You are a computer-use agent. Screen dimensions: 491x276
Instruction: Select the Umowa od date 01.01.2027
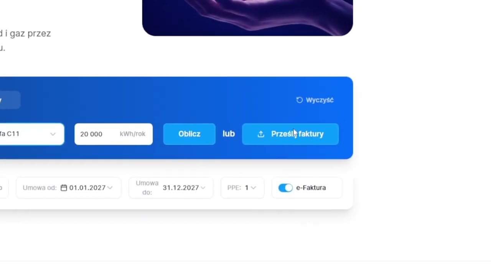click(87, 187)
